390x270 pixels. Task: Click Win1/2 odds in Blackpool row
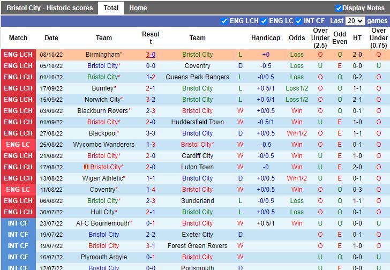pyautogui.click(x=297, y=133)
